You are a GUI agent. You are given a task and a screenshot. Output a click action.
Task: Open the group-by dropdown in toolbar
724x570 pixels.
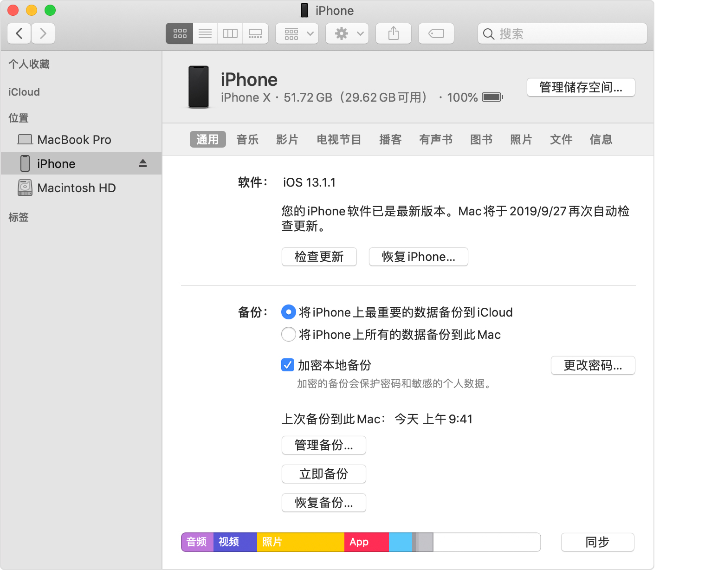pos(297,33)
